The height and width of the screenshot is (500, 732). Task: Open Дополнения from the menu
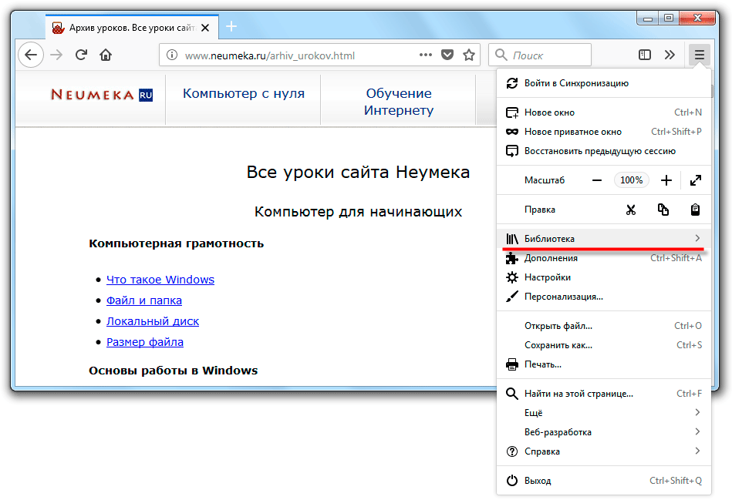[604, 258]
